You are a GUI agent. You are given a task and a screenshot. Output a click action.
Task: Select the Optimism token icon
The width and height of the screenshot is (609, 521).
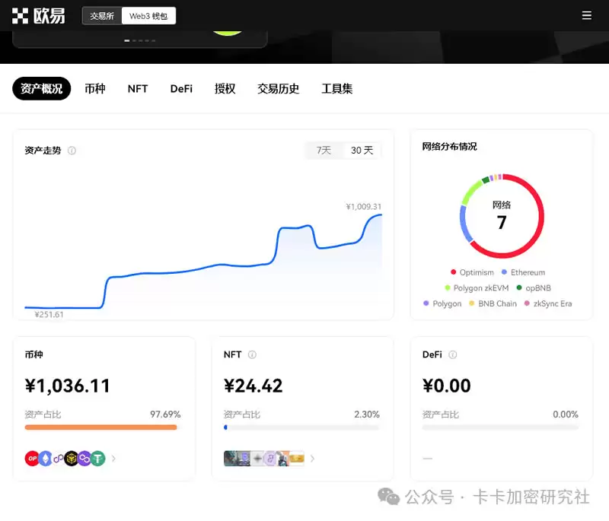click(32, 458)
